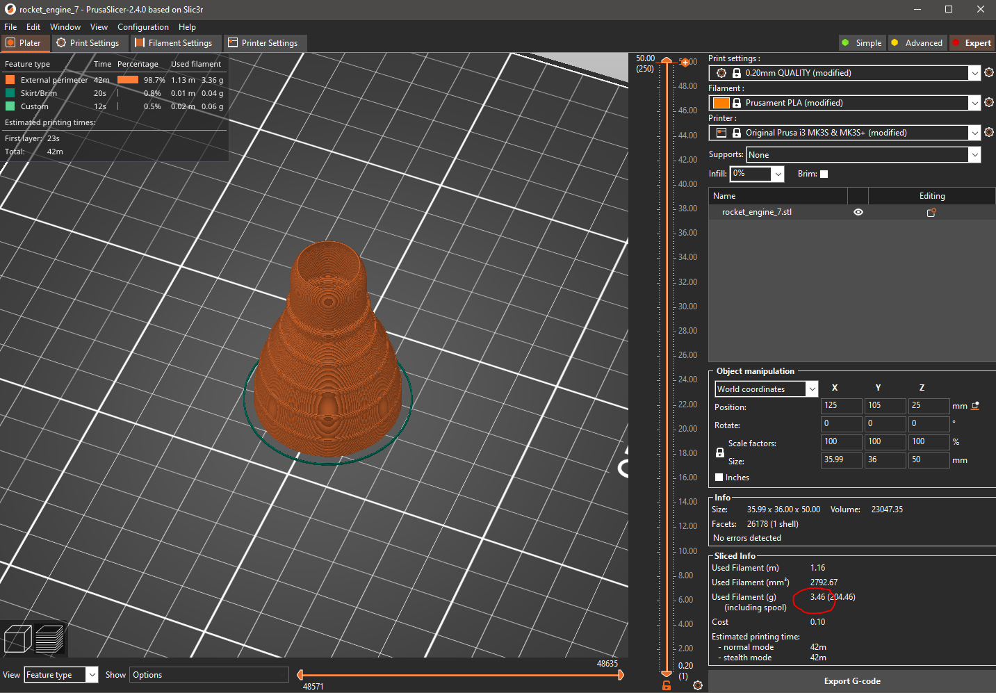Viewport: 996px width, 693px height.
Task: Open World coordinates dropdown
Action: tap(766, 389)
